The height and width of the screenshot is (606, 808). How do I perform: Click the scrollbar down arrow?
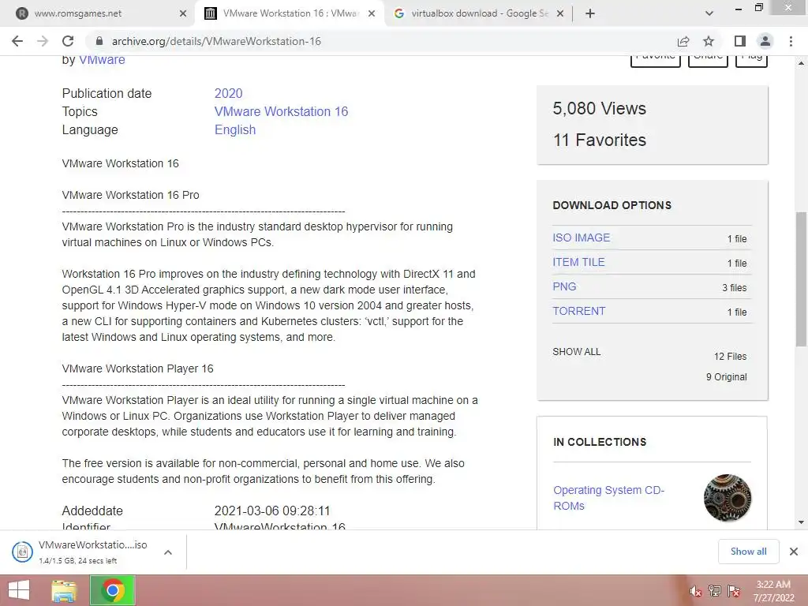(801, 522)
